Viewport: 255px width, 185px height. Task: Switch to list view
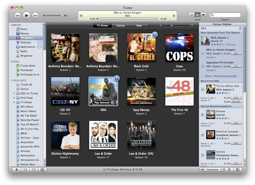point(192,14)
